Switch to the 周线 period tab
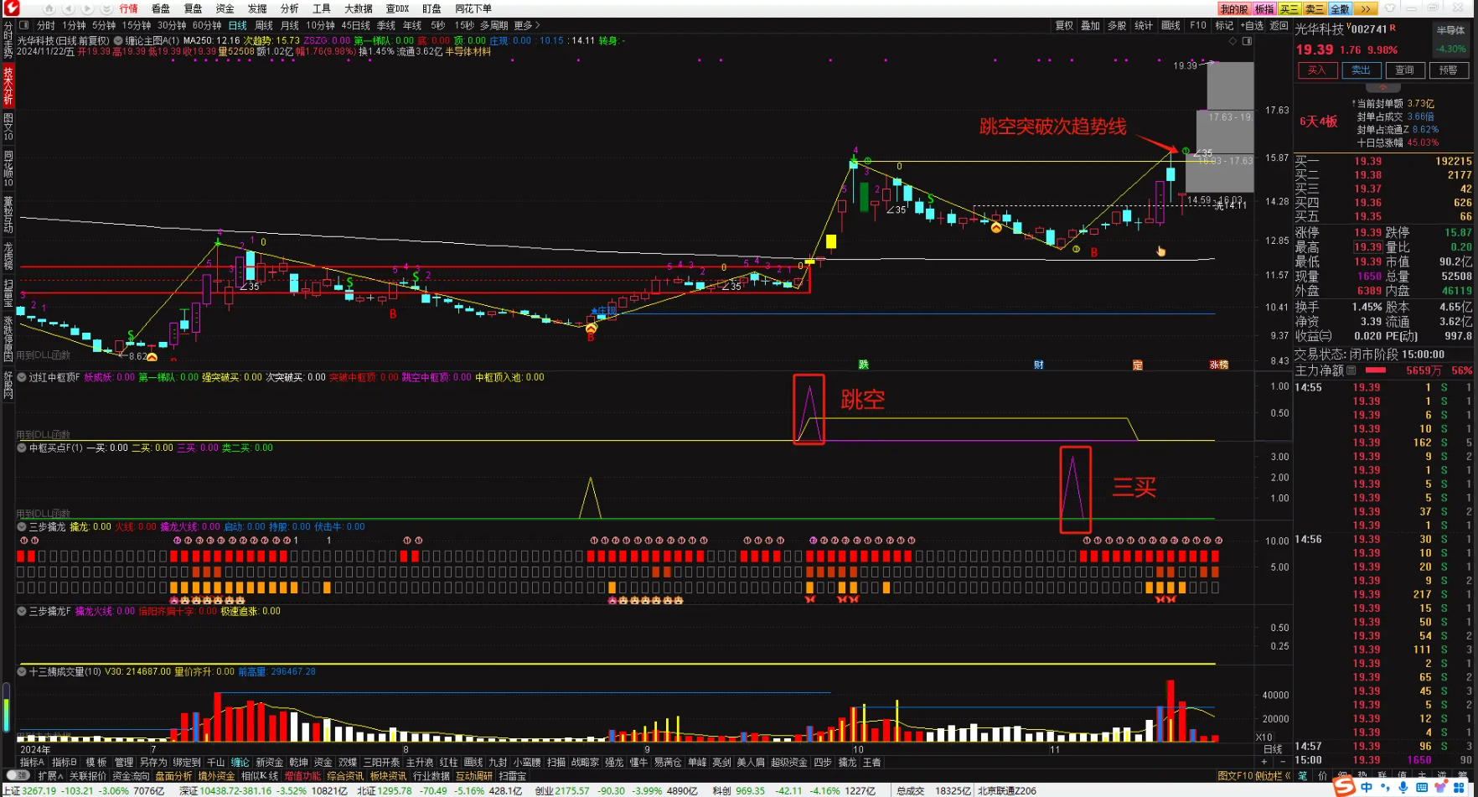The width and height of the screenshot is (1478, 797). 264,26
